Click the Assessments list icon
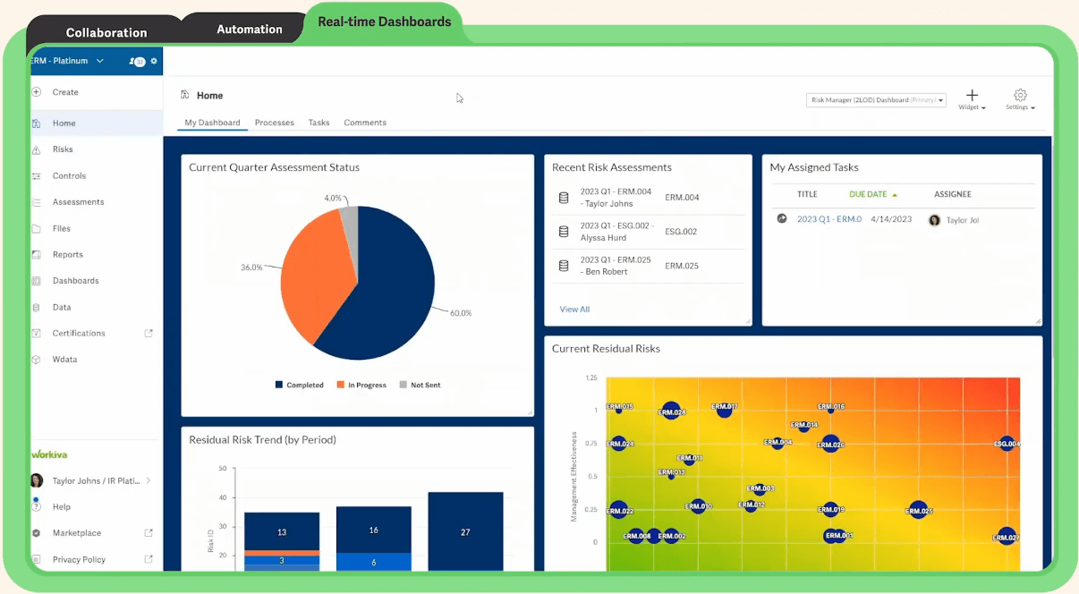The height and width of the screenshot is (594, 1079). pos(36,202)
